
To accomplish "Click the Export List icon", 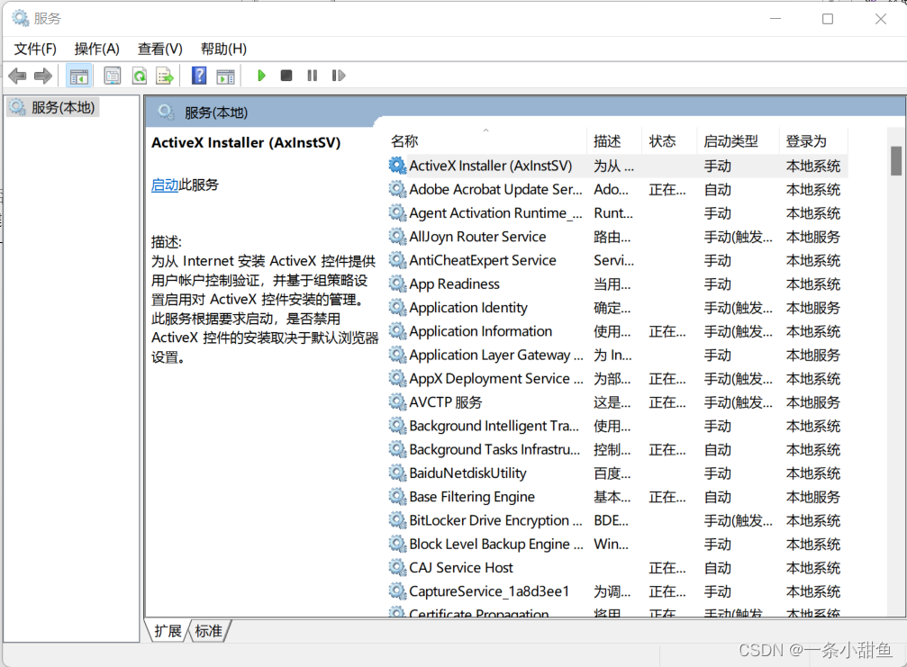I will click(x=165, y=76).
